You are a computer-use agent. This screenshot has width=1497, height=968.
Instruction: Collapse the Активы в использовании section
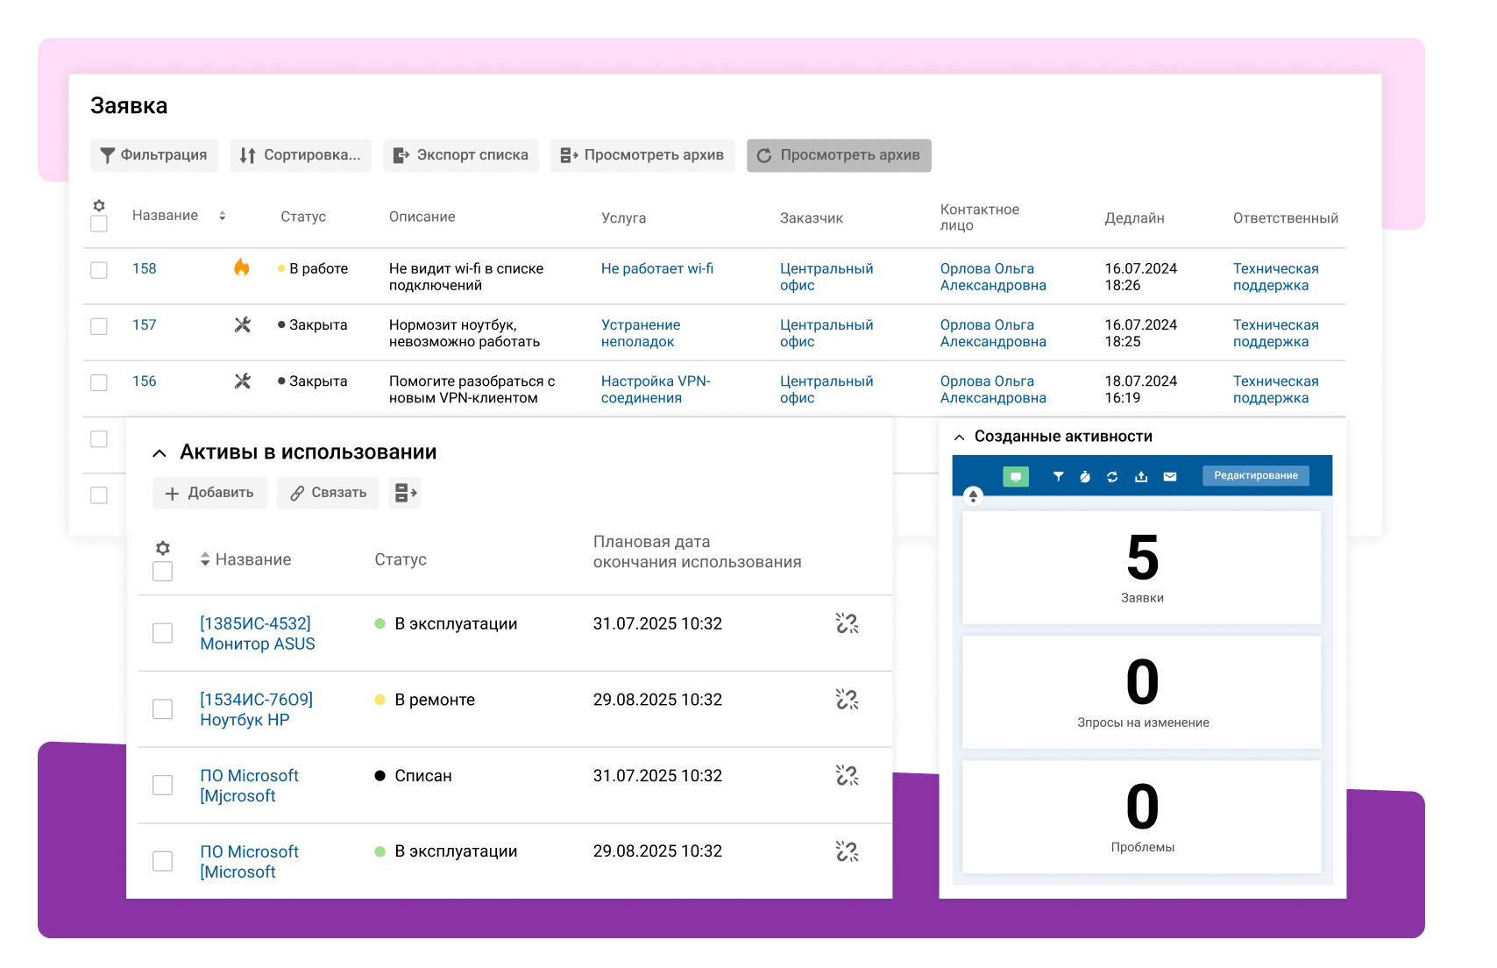(159, 453)
